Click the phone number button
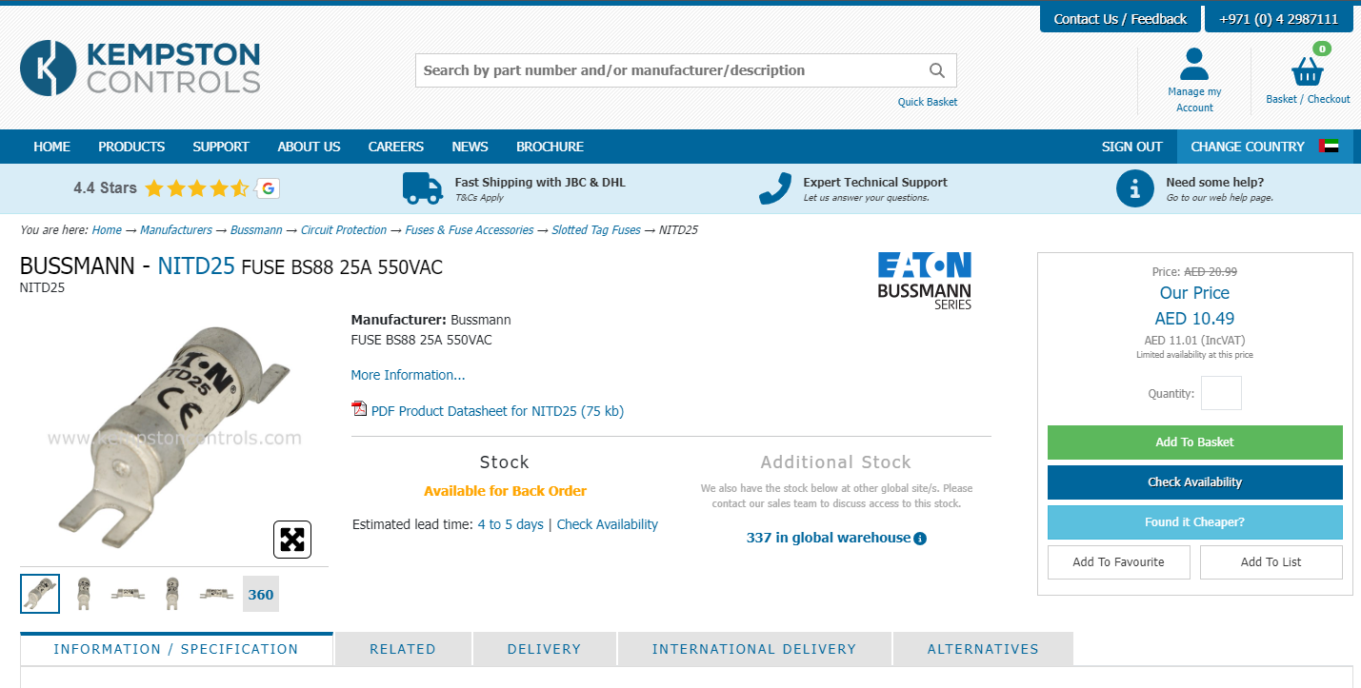 (1278, 19)
